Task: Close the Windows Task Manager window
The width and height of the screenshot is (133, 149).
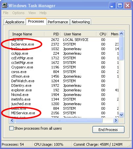Action: 127,5
